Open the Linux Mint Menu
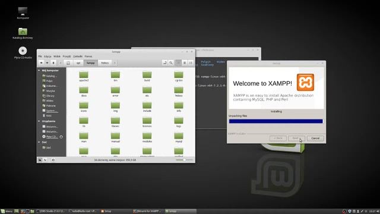This screenshot has width=380, height=214. coord(7,212)
